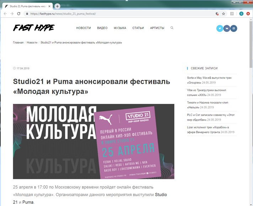This screenshot has height=206, width=253.
Task: Go to the Музыка section
Action: click(120, 28)
